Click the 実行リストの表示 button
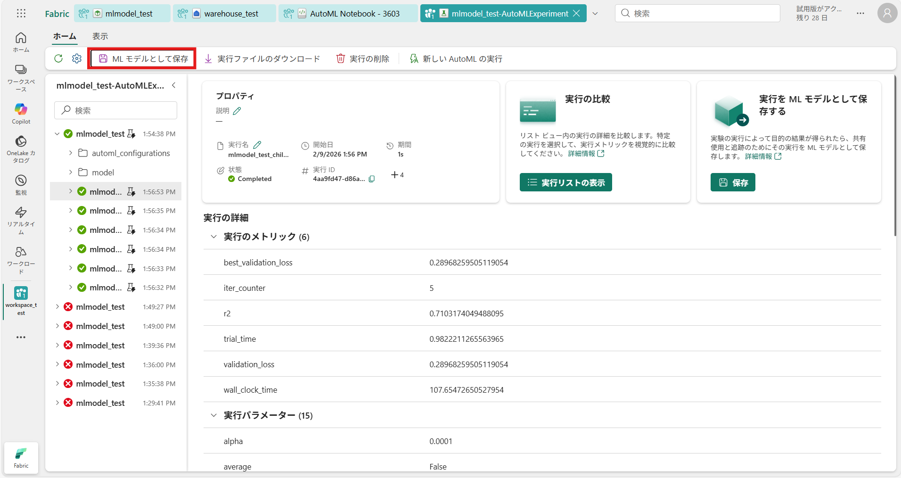 click(x=565, y=182)
